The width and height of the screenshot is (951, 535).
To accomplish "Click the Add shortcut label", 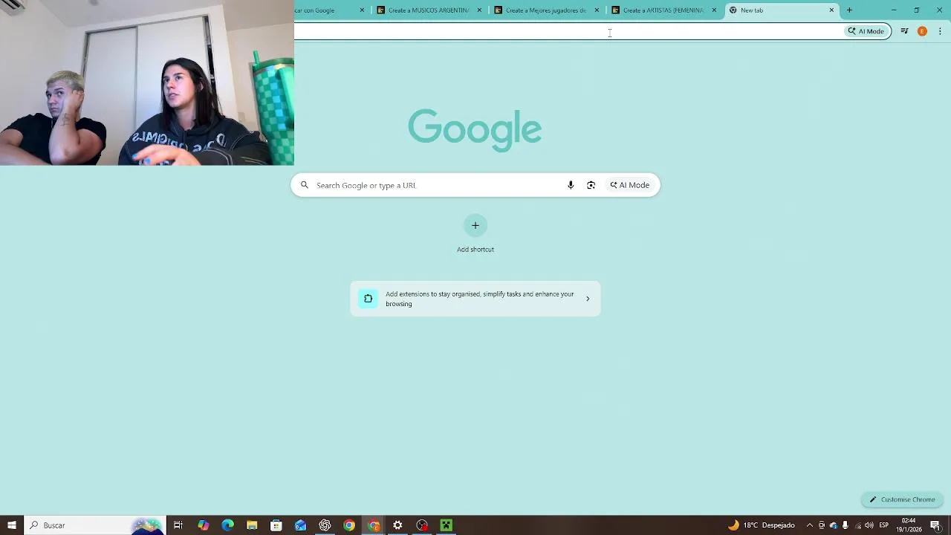I will tap(475, 250).
